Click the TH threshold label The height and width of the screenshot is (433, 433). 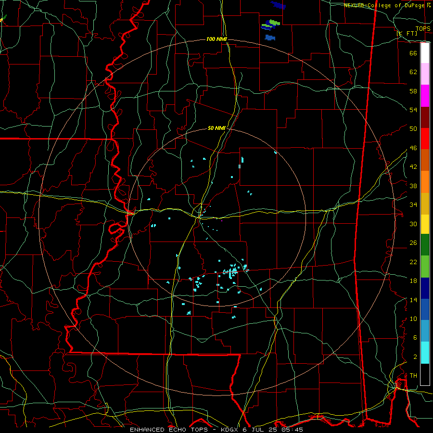(x=413, y=376)
